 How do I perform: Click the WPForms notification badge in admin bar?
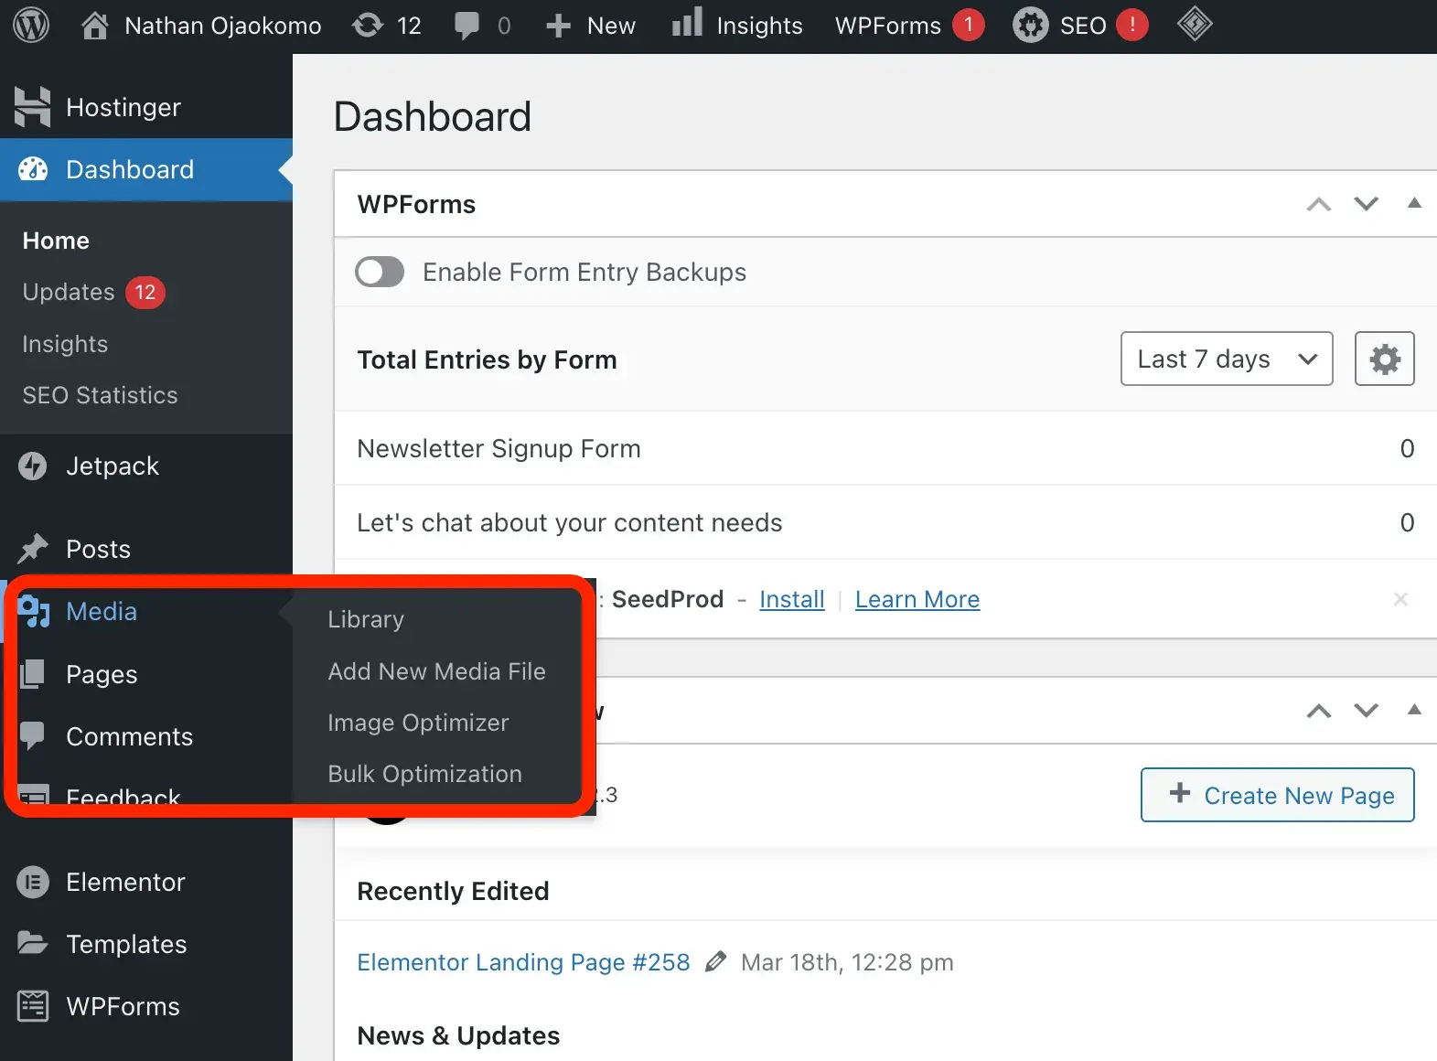coord(969,25)
